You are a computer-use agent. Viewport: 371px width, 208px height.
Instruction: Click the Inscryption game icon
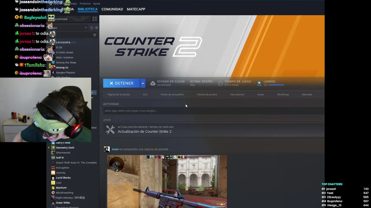coord(53,168)
